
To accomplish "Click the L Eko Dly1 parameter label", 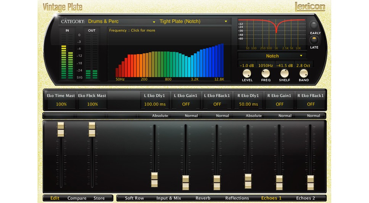I will point(155,96).
